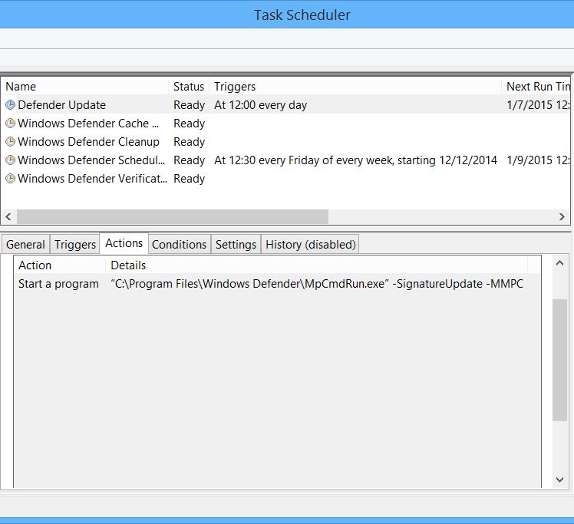Switch to the Triggers tab

75,245
